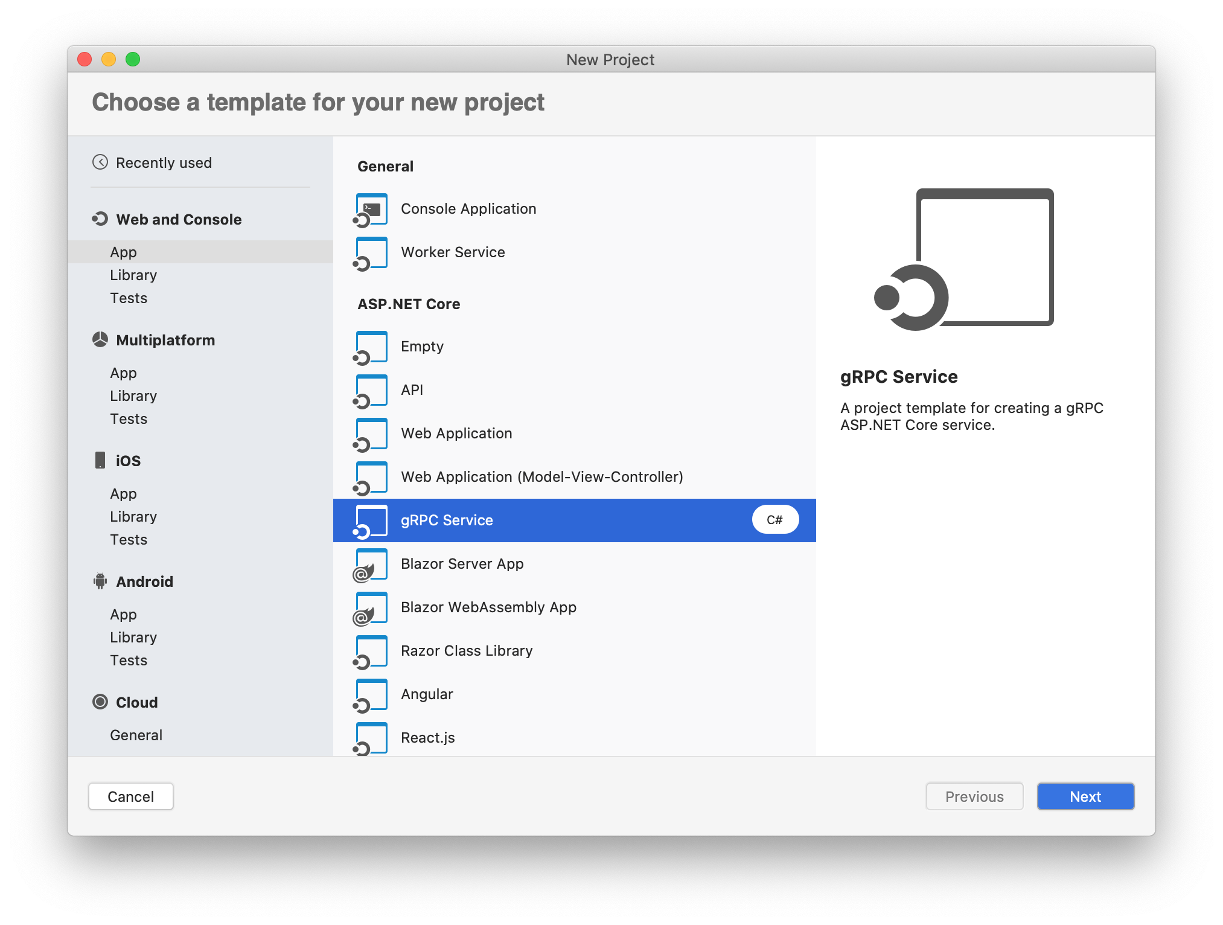1223x925 pixels.
Task: Select the Worker Service icon
Action: pos(372,251)
